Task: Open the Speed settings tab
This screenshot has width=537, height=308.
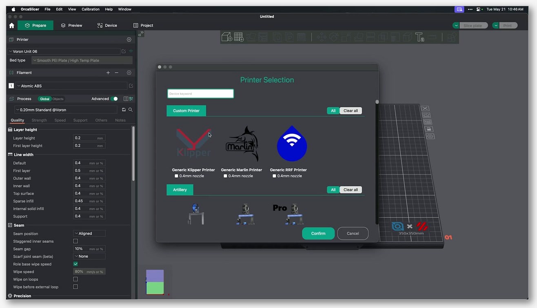Action: (60, 120)
